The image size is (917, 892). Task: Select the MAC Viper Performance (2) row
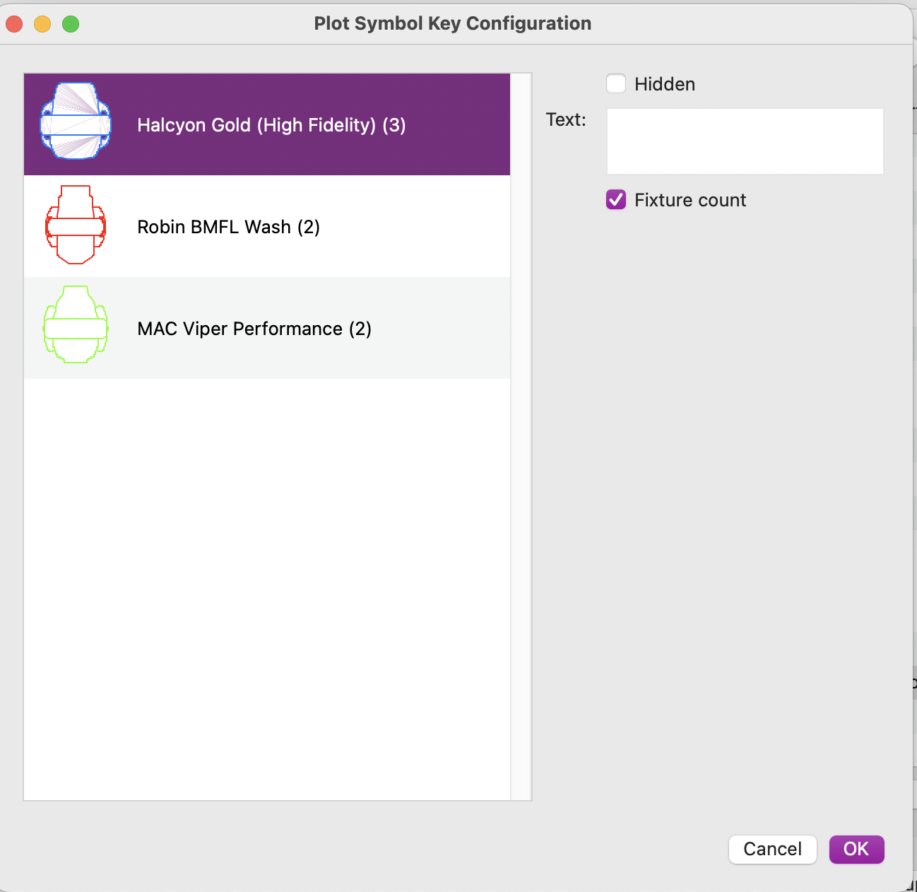click(267, 328)
